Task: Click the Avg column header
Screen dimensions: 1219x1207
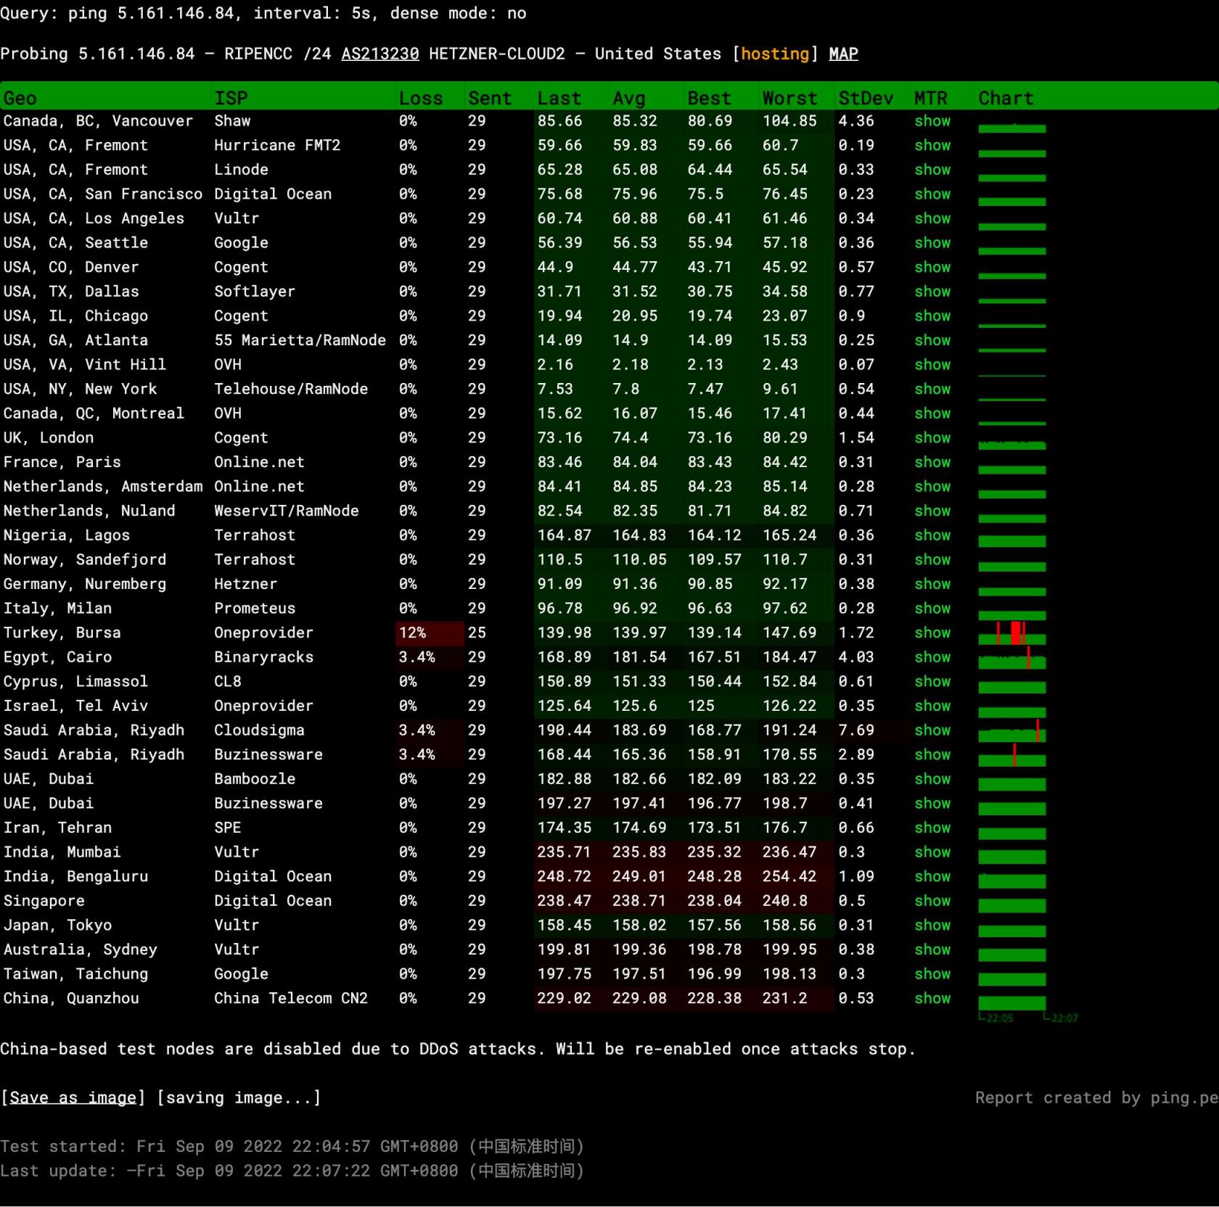Action: tap(628, 98)
